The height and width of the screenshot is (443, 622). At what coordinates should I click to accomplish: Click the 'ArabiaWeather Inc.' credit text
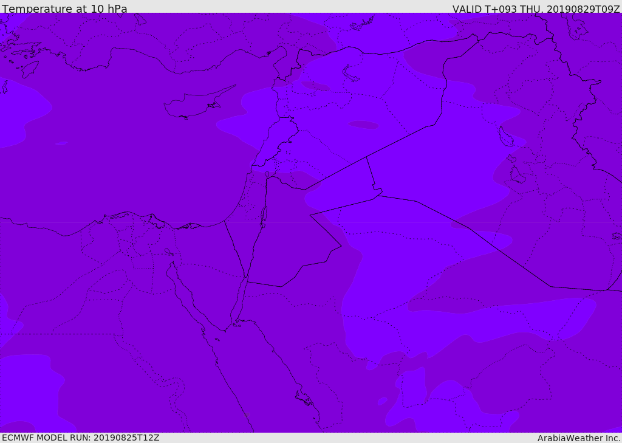pyautogui.click(x=579, y=438)
